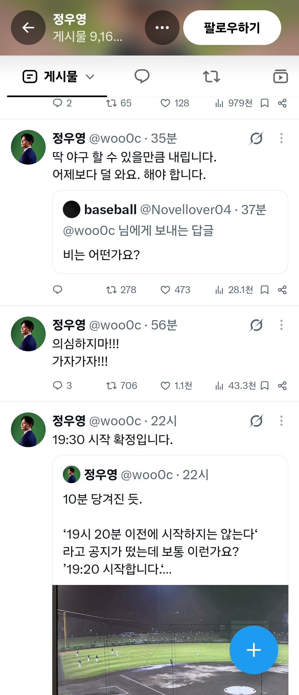Open the three-dots profile options menu
The width and height of the screenshot is (299, 695).
pyautogui.click(x=162, y=28)
